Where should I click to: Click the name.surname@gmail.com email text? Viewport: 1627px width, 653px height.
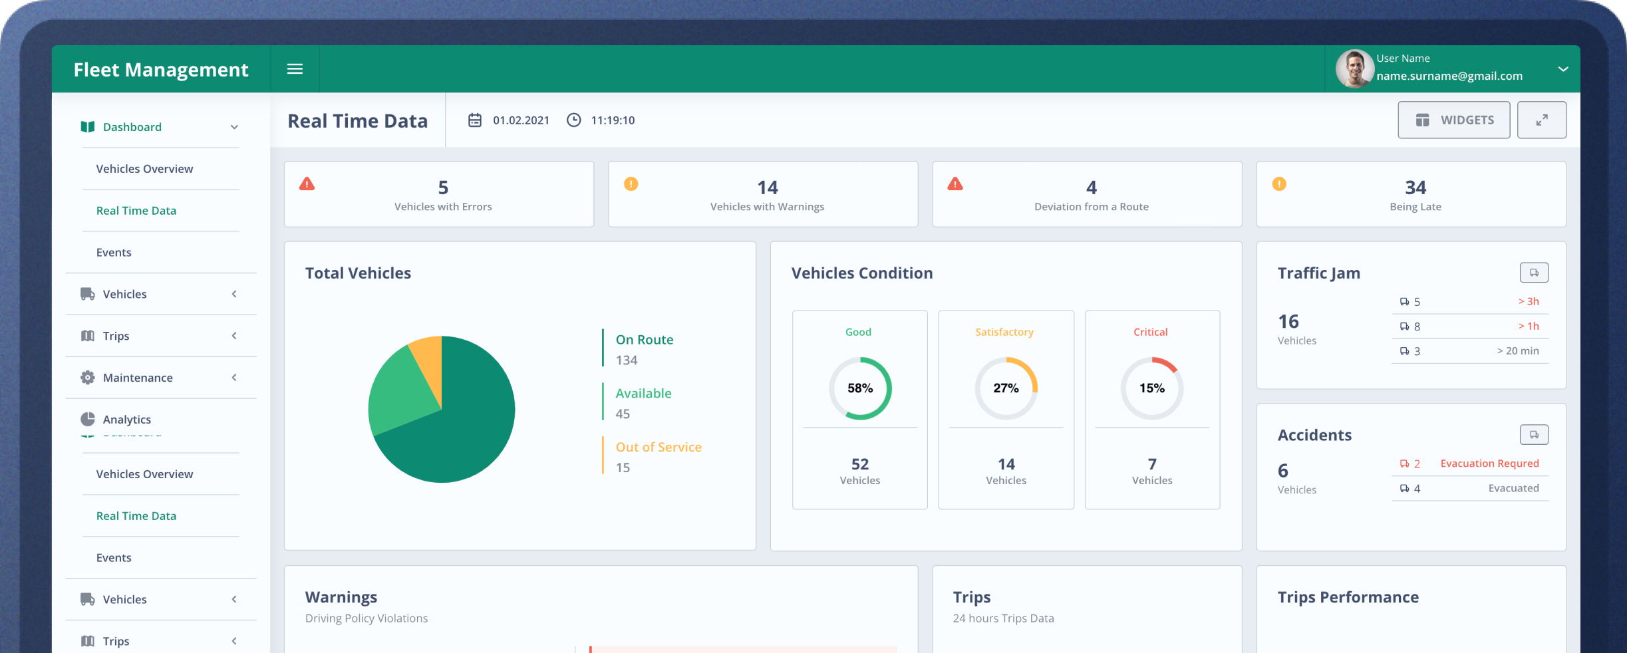(1449, 76)
